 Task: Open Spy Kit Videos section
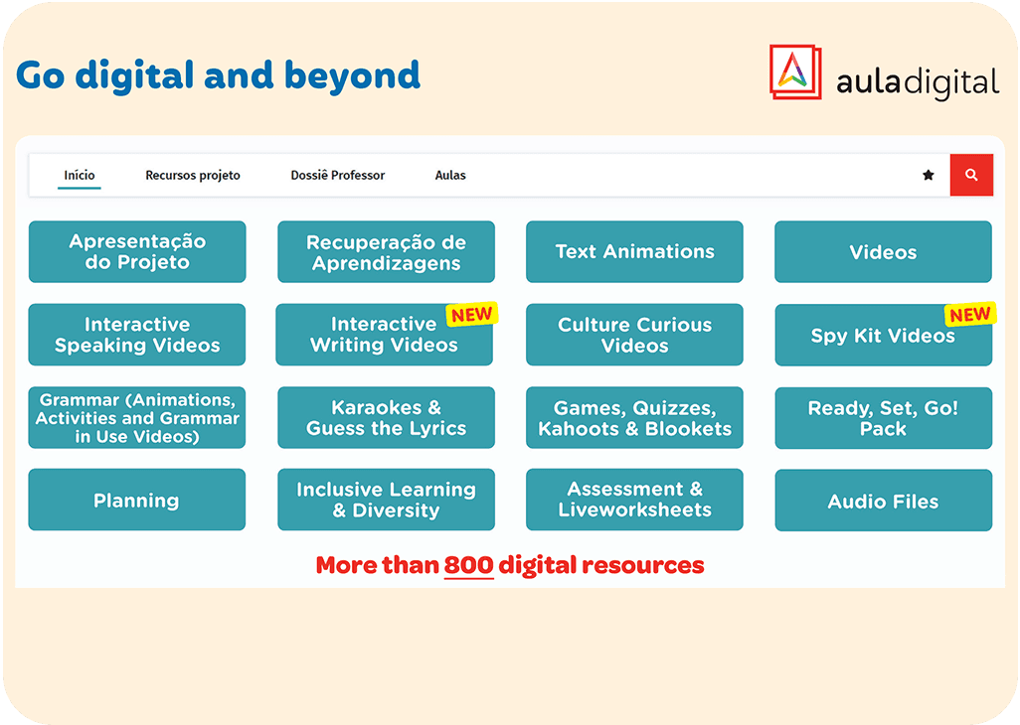click(883, 336)
